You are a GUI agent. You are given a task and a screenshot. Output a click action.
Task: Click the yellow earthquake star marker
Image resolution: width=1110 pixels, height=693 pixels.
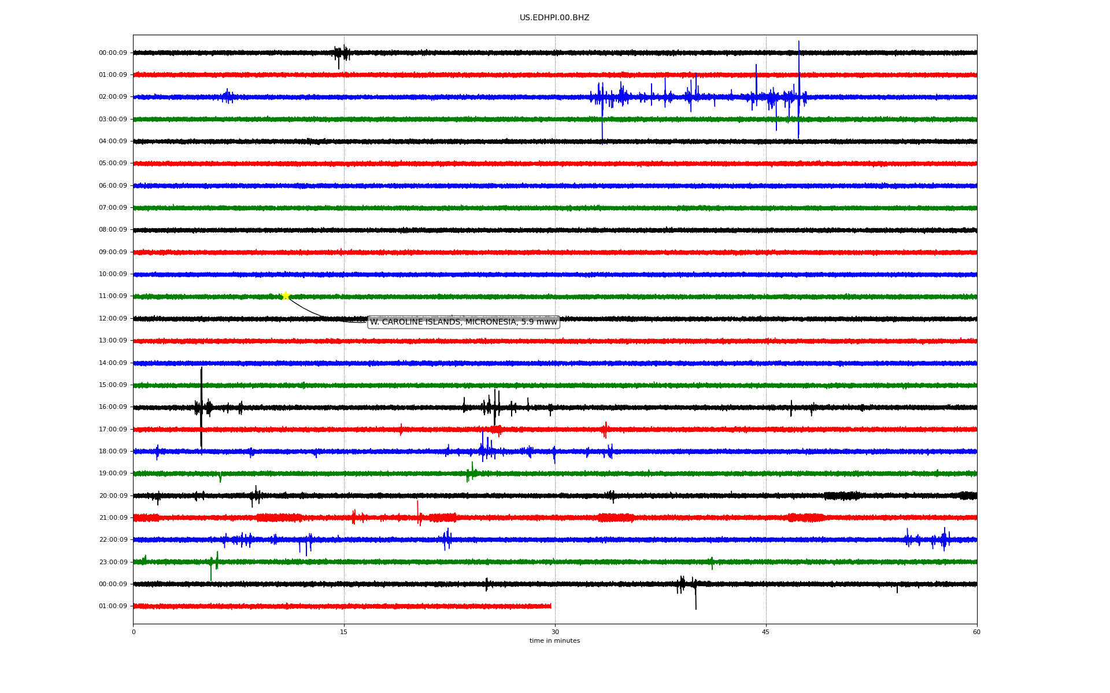286,296
